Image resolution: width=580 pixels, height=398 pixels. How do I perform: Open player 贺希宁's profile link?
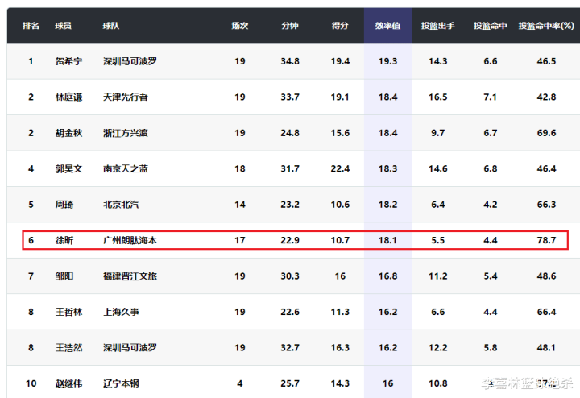(x=68, y=61)
